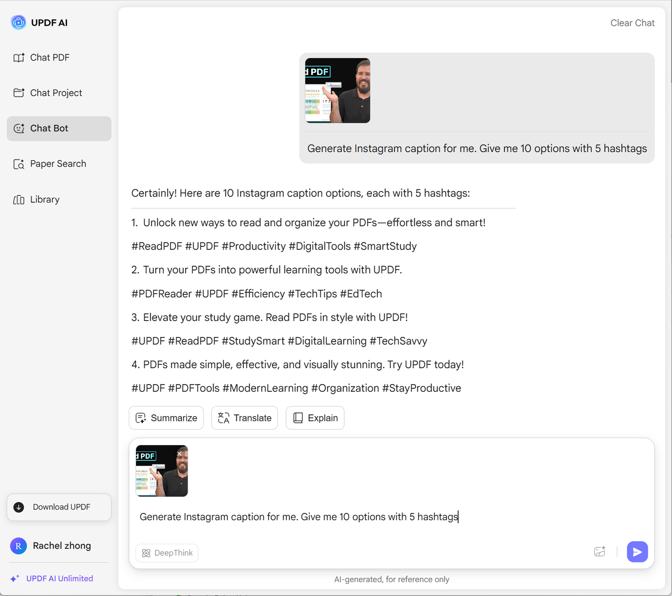Screen dimensions: 672x596
Task: Click the Library books icon
Action: click(19, 199)
